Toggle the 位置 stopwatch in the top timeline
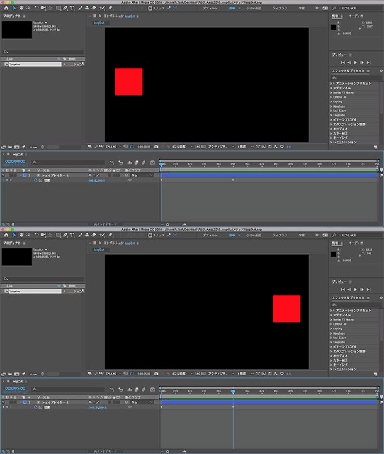 click(35, 180)
